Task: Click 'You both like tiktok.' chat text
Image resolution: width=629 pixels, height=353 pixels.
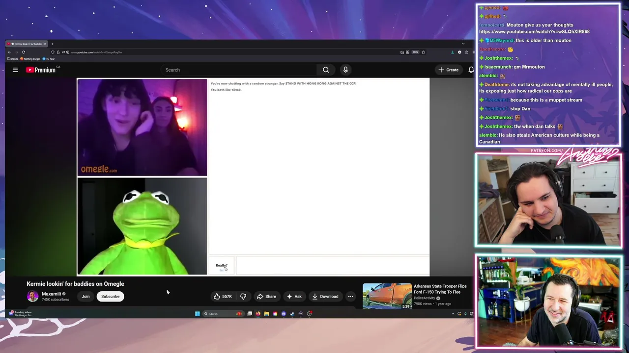Action: (x=226, y=90)
